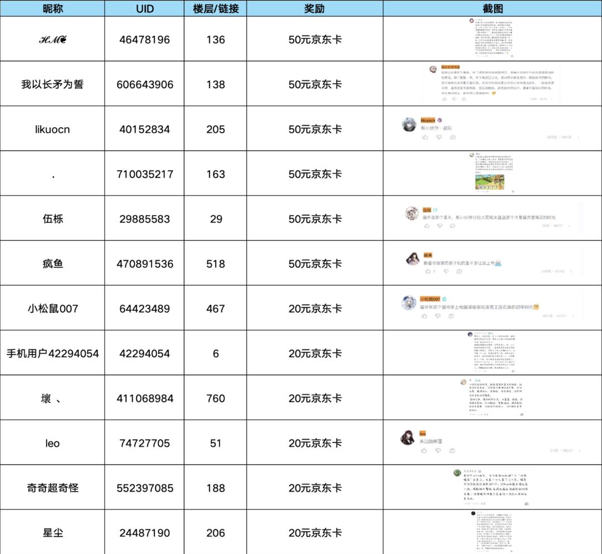
Task: Click UID 64423489
Action: click(144, 309)
